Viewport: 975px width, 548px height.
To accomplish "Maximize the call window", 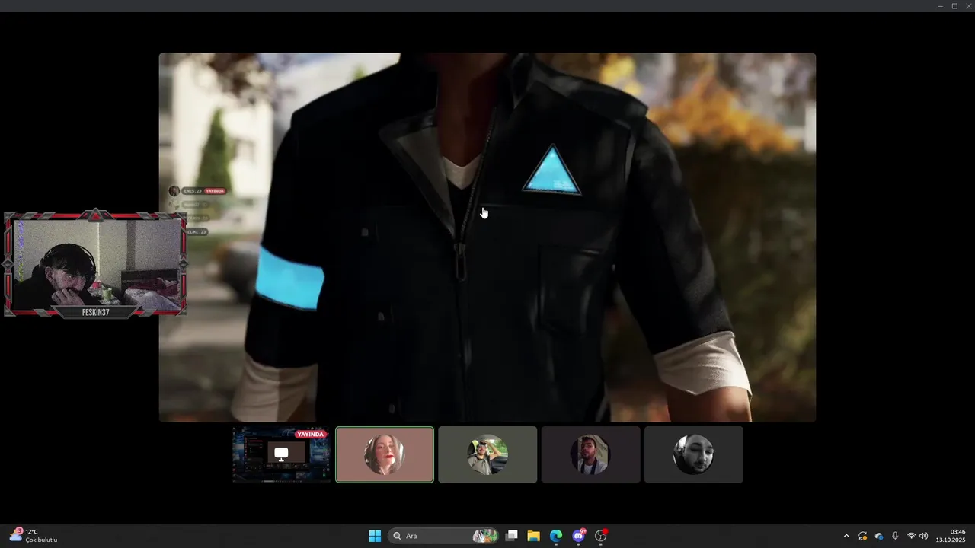I will (954, 6).
